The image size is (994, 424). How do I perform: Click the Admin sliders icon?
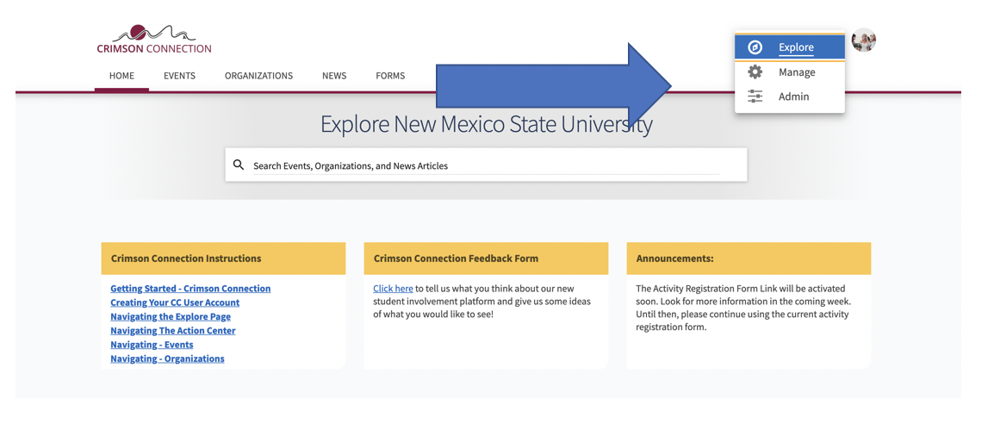click(x=755, y=97)
